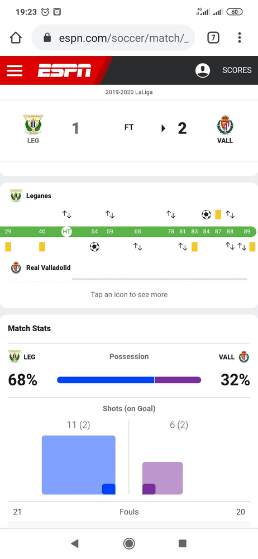Viewport: 258px width, 559px height.
Task: Tap the possession percentage bar
Action: point(129,380)
